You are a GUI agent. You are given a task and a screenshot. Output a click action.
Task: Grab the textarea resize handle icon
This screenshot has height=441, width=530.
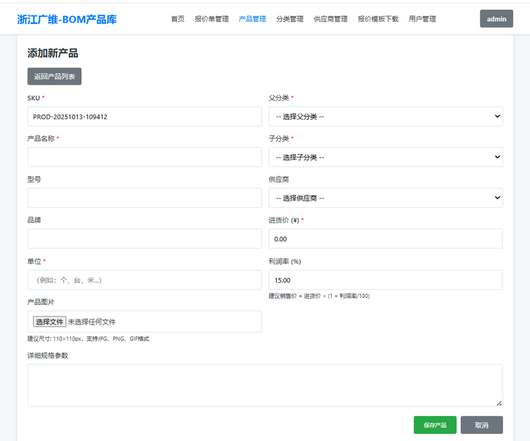point(500,403)
